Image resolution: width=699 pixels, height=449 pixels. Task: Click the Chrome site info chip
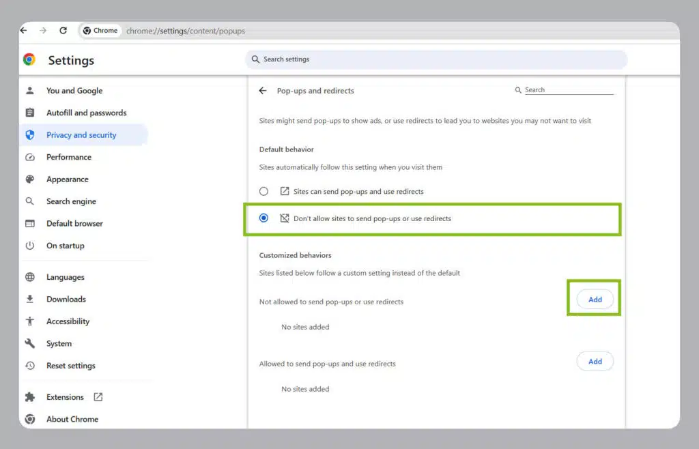click(x=100, y=30)
